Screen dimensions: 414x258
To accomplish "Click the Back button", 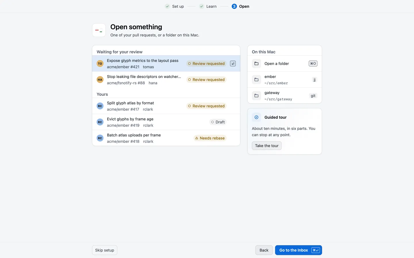I will pos(264,250).
